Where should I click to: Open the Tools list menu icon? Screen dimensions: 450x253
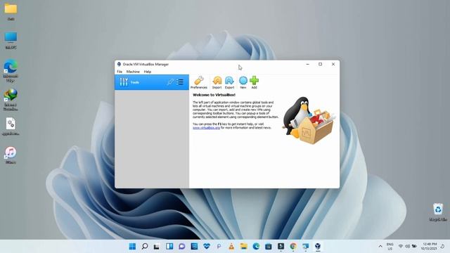180,82
